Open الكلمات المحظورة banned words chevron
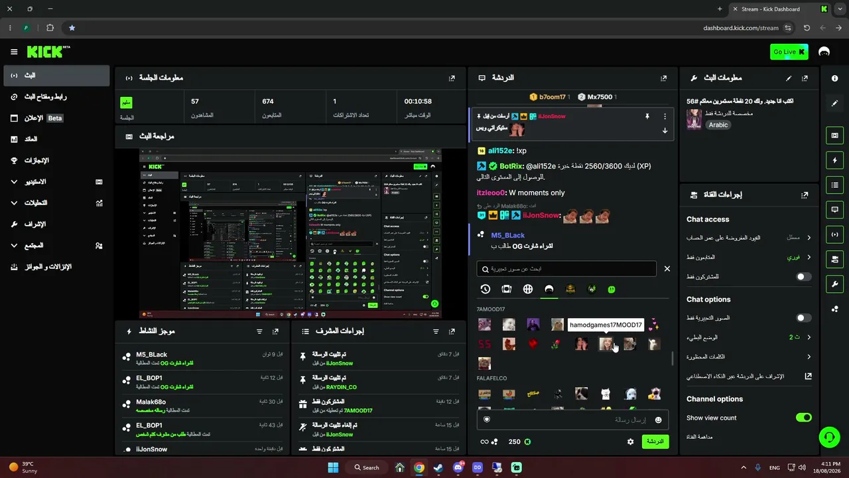This screenshot has width=849, height=478. [809, 357]
